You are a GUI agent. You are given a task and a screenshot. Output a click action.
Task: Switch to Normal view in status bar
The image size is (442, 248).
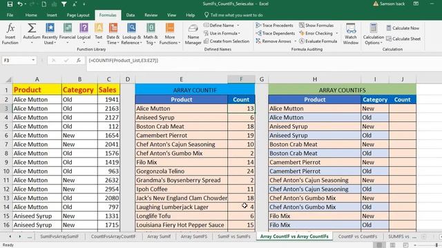coord(379,245)
